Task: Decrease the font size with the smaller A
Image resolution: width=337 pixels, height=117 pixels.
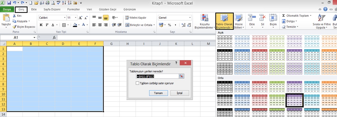Action: pyautogui.click(x=86, y=18)
